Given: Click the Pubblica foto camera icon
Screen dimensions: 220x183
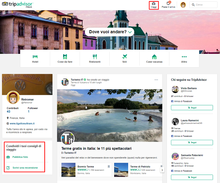Looking at the screenshot, I should pos(8,157).
